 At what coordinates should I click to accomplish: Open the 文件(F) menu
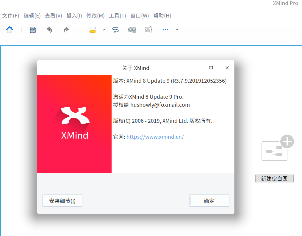pyautogui.click(x=11, y=16)
